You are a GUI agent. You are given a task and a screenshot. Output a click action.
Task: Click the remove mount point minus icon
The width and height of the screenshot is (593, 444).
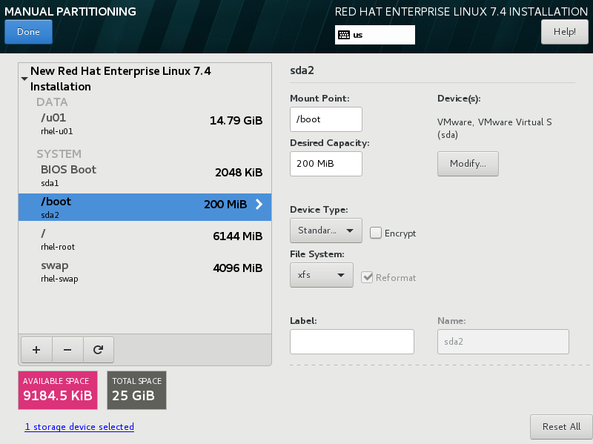(67, 350)
